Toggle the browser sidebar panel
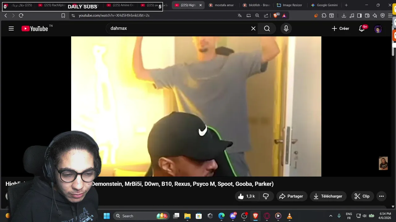 359,15
